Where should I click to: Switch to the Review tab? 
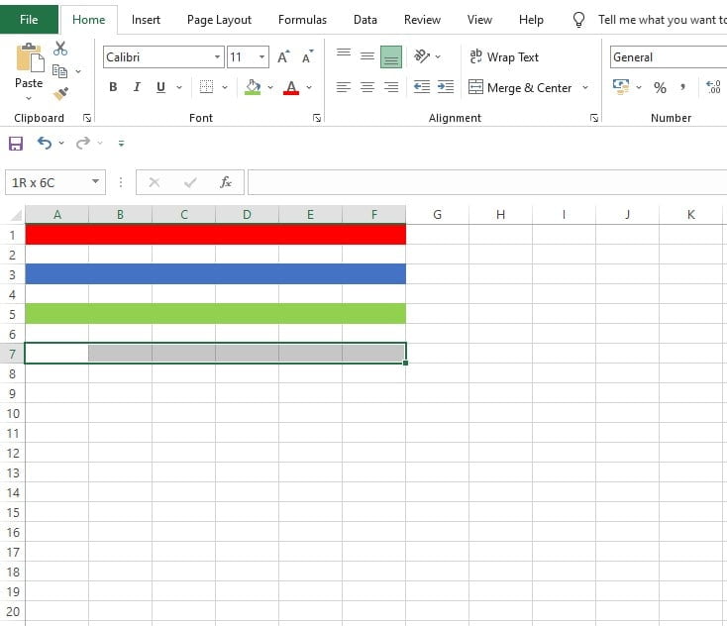click(x=422, y=20)
